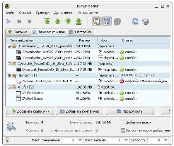The width and height of the screenshot is (174, 146).
Task: Open the Настройки tab
Action: 81,32
